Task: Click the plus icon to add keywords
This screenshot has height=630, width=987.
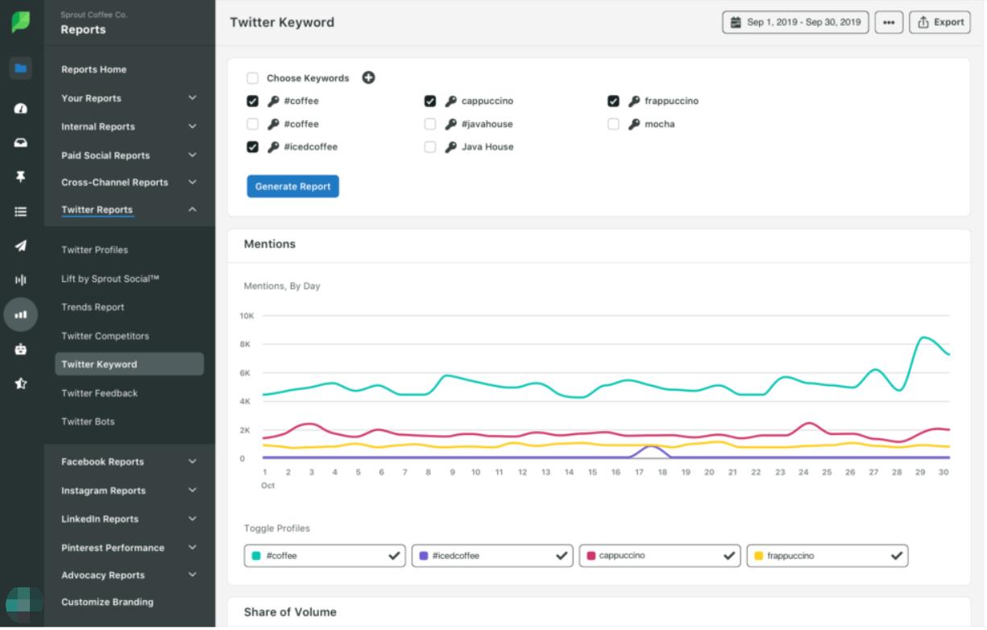Action: click(x=368, y=78)
